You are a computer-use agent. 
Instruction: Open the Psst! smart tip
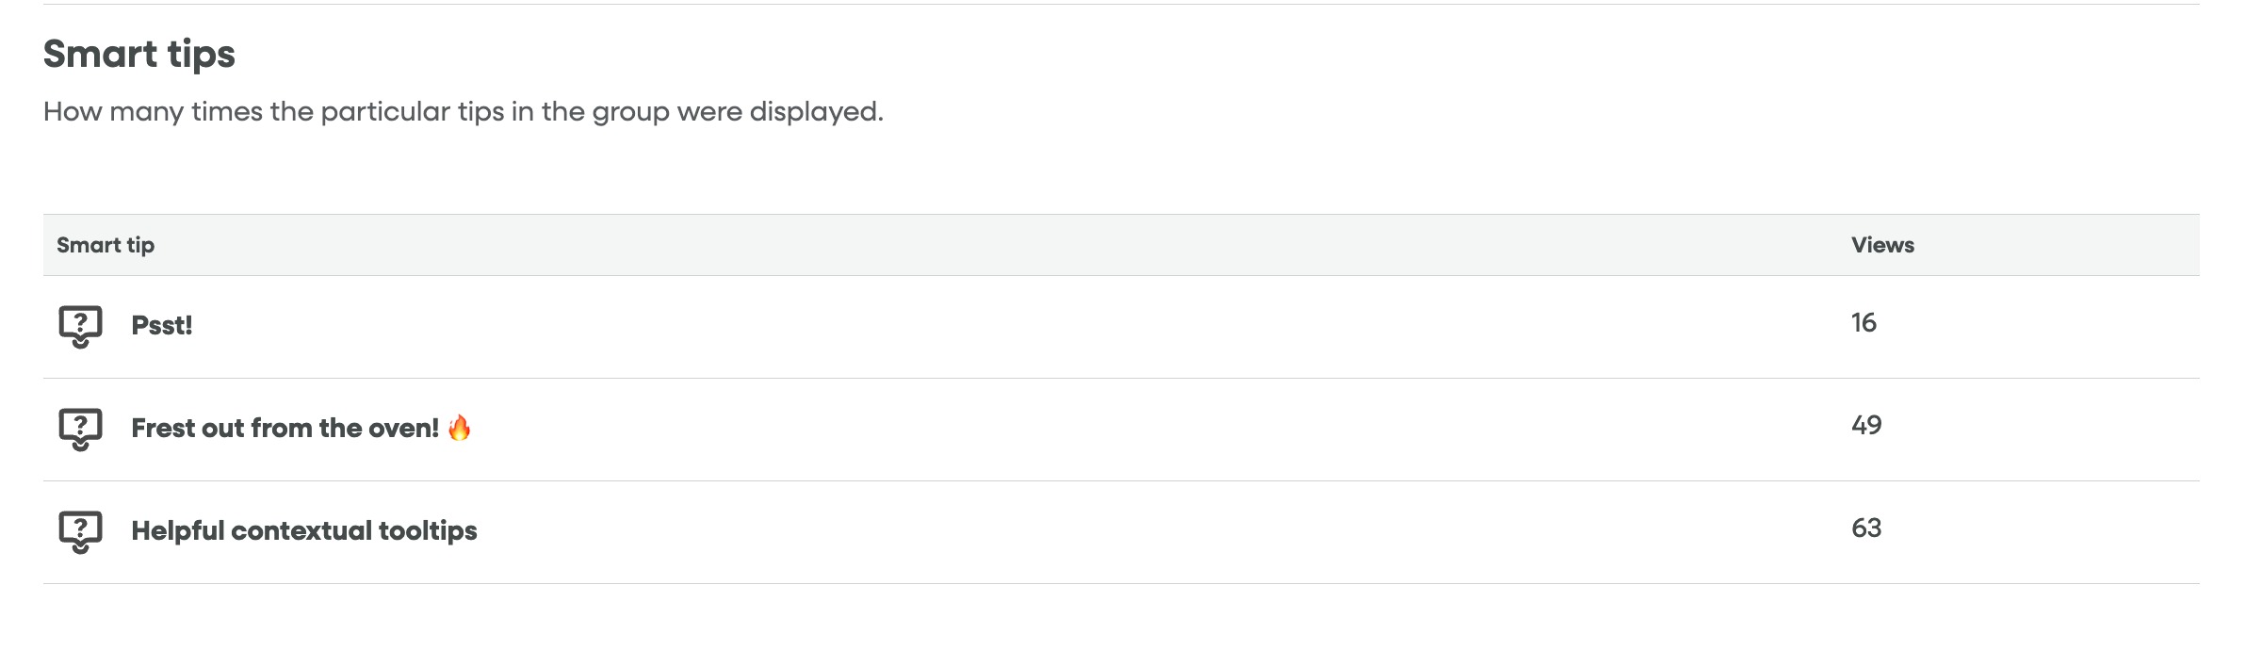pos(162,326)
